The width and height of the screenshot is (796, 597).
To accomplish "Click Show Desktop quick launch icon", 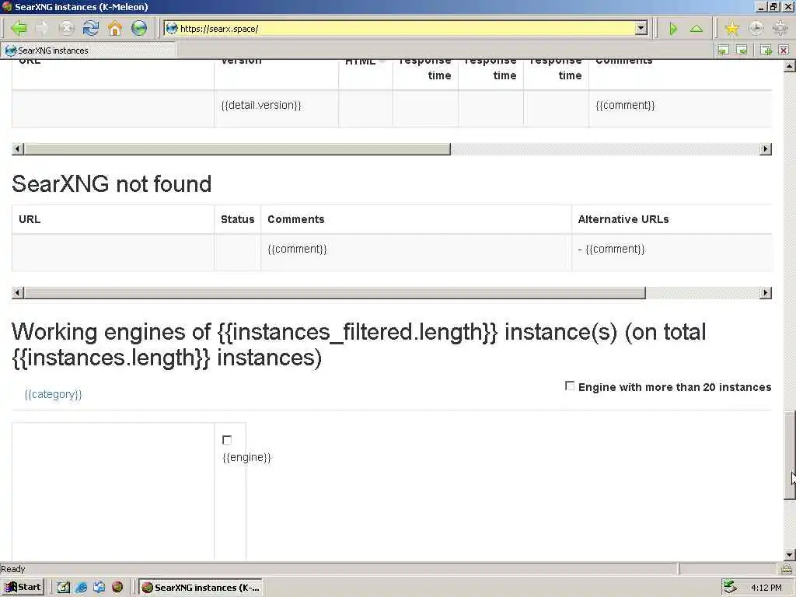I will point(64,588).
